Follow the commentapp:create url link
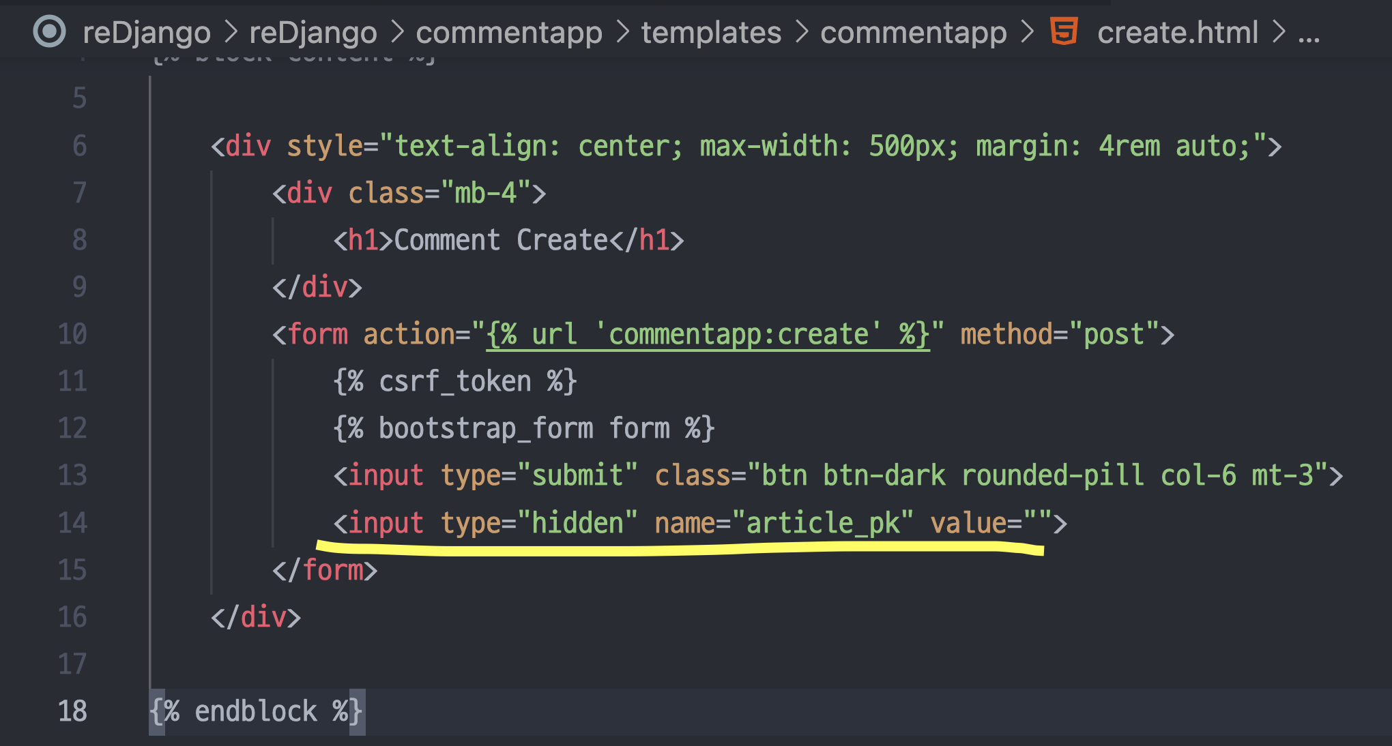This screenshot has width=1392, height=746. 707,335
